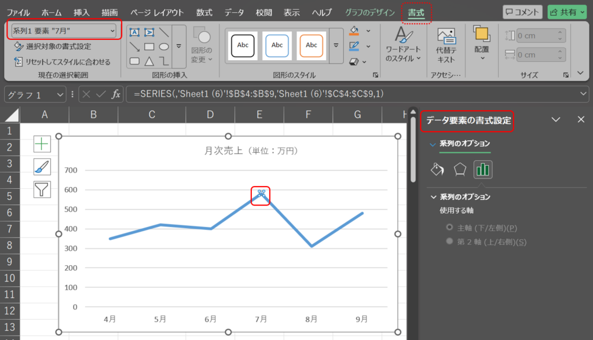
Task: Select primary axis radio button
Action: click(x=449, y=227)
